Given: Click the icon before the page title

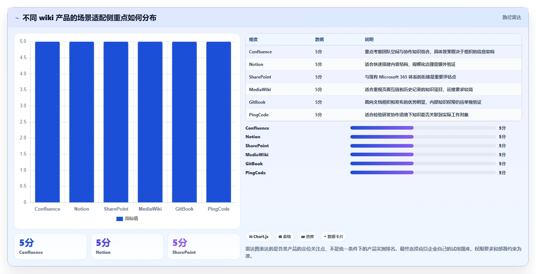Looking at the screenshot, I should tap(17, 18).
